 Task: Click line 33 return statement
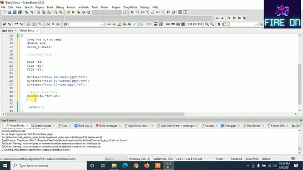[x=37, y=107]
